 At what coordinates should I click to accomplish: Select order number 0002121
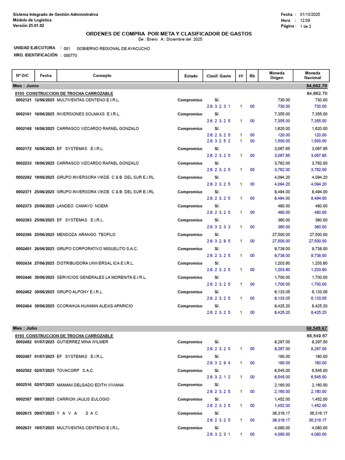pos(23,100)
